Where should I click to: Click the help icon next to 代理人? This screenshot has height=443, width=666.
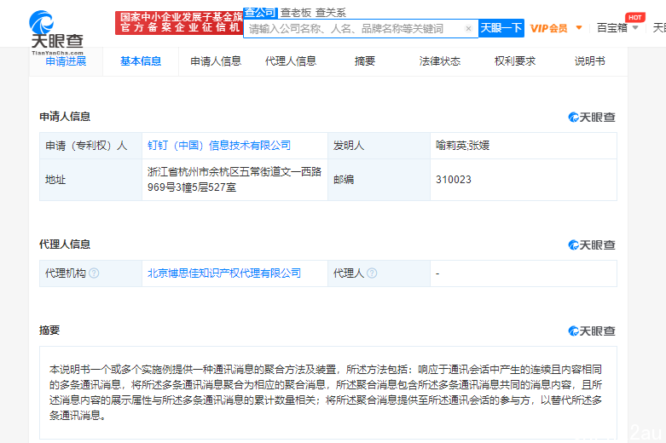tap(372, 273)
